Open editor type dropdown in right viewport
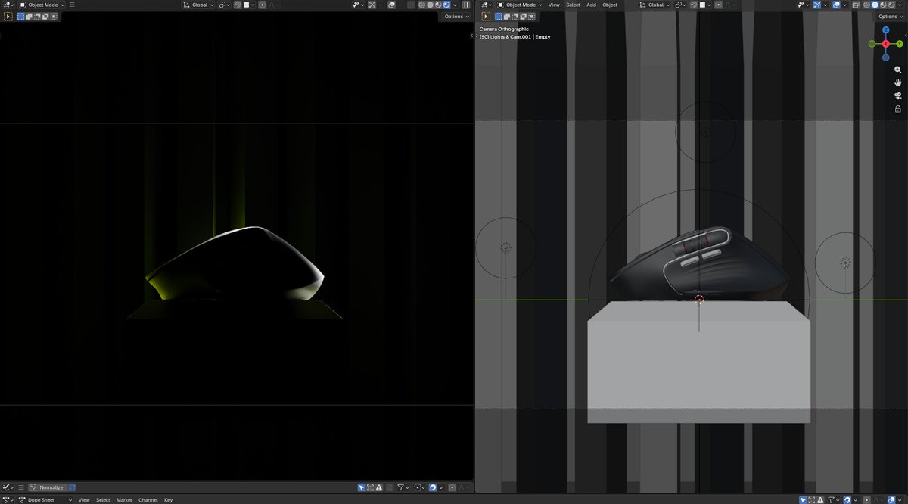Image resolution: width=908 pixels, height=504 pixels. coord(485,5)
